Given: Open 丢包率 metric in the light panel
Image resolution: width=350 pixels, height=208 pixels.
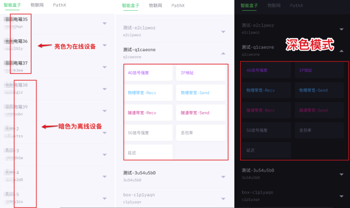Looking at the screenshot, I should (201, 133).
